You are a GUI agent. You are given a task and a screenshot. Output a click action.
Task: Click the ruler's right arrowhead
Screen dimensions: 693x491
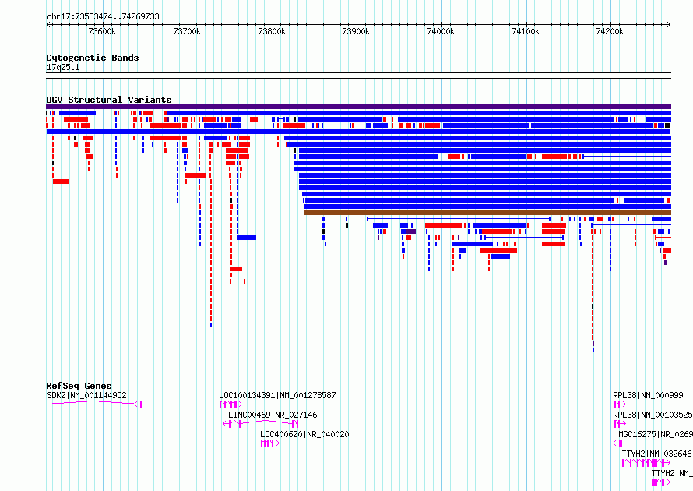(x=669, y=25)
